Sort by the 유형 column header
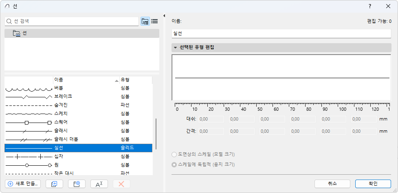 [136, 80]
